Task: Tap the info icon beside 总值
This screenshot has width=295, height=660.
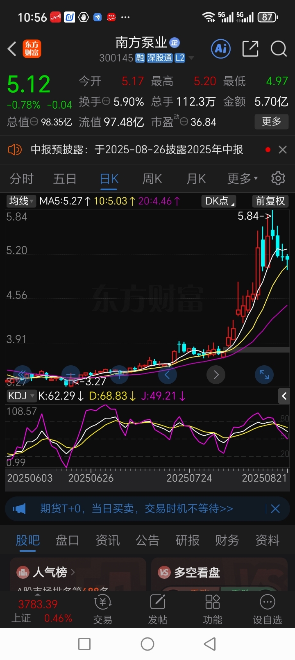Action: tap(34, 122)
